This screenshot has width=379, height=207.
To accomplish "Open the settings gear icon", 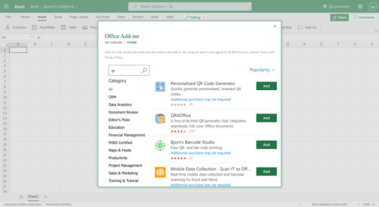I will 360,6.
